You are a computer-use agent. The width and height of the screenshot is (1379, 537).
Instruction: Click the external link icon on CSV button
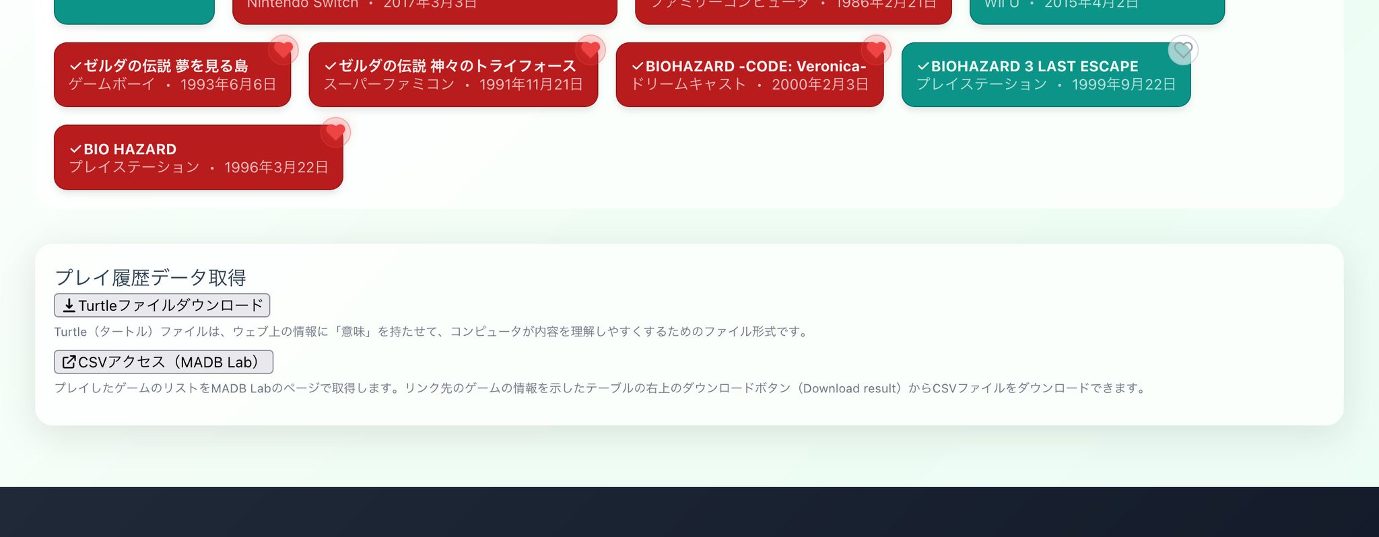click(x=69, y=362)
